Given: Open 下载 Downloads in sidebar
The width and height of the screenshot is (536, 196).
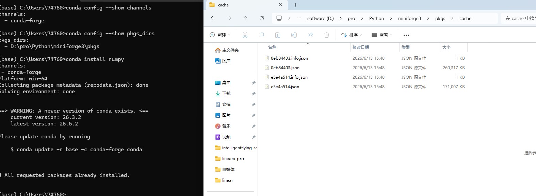Looking at the screenshot, I should coord(226,93).
